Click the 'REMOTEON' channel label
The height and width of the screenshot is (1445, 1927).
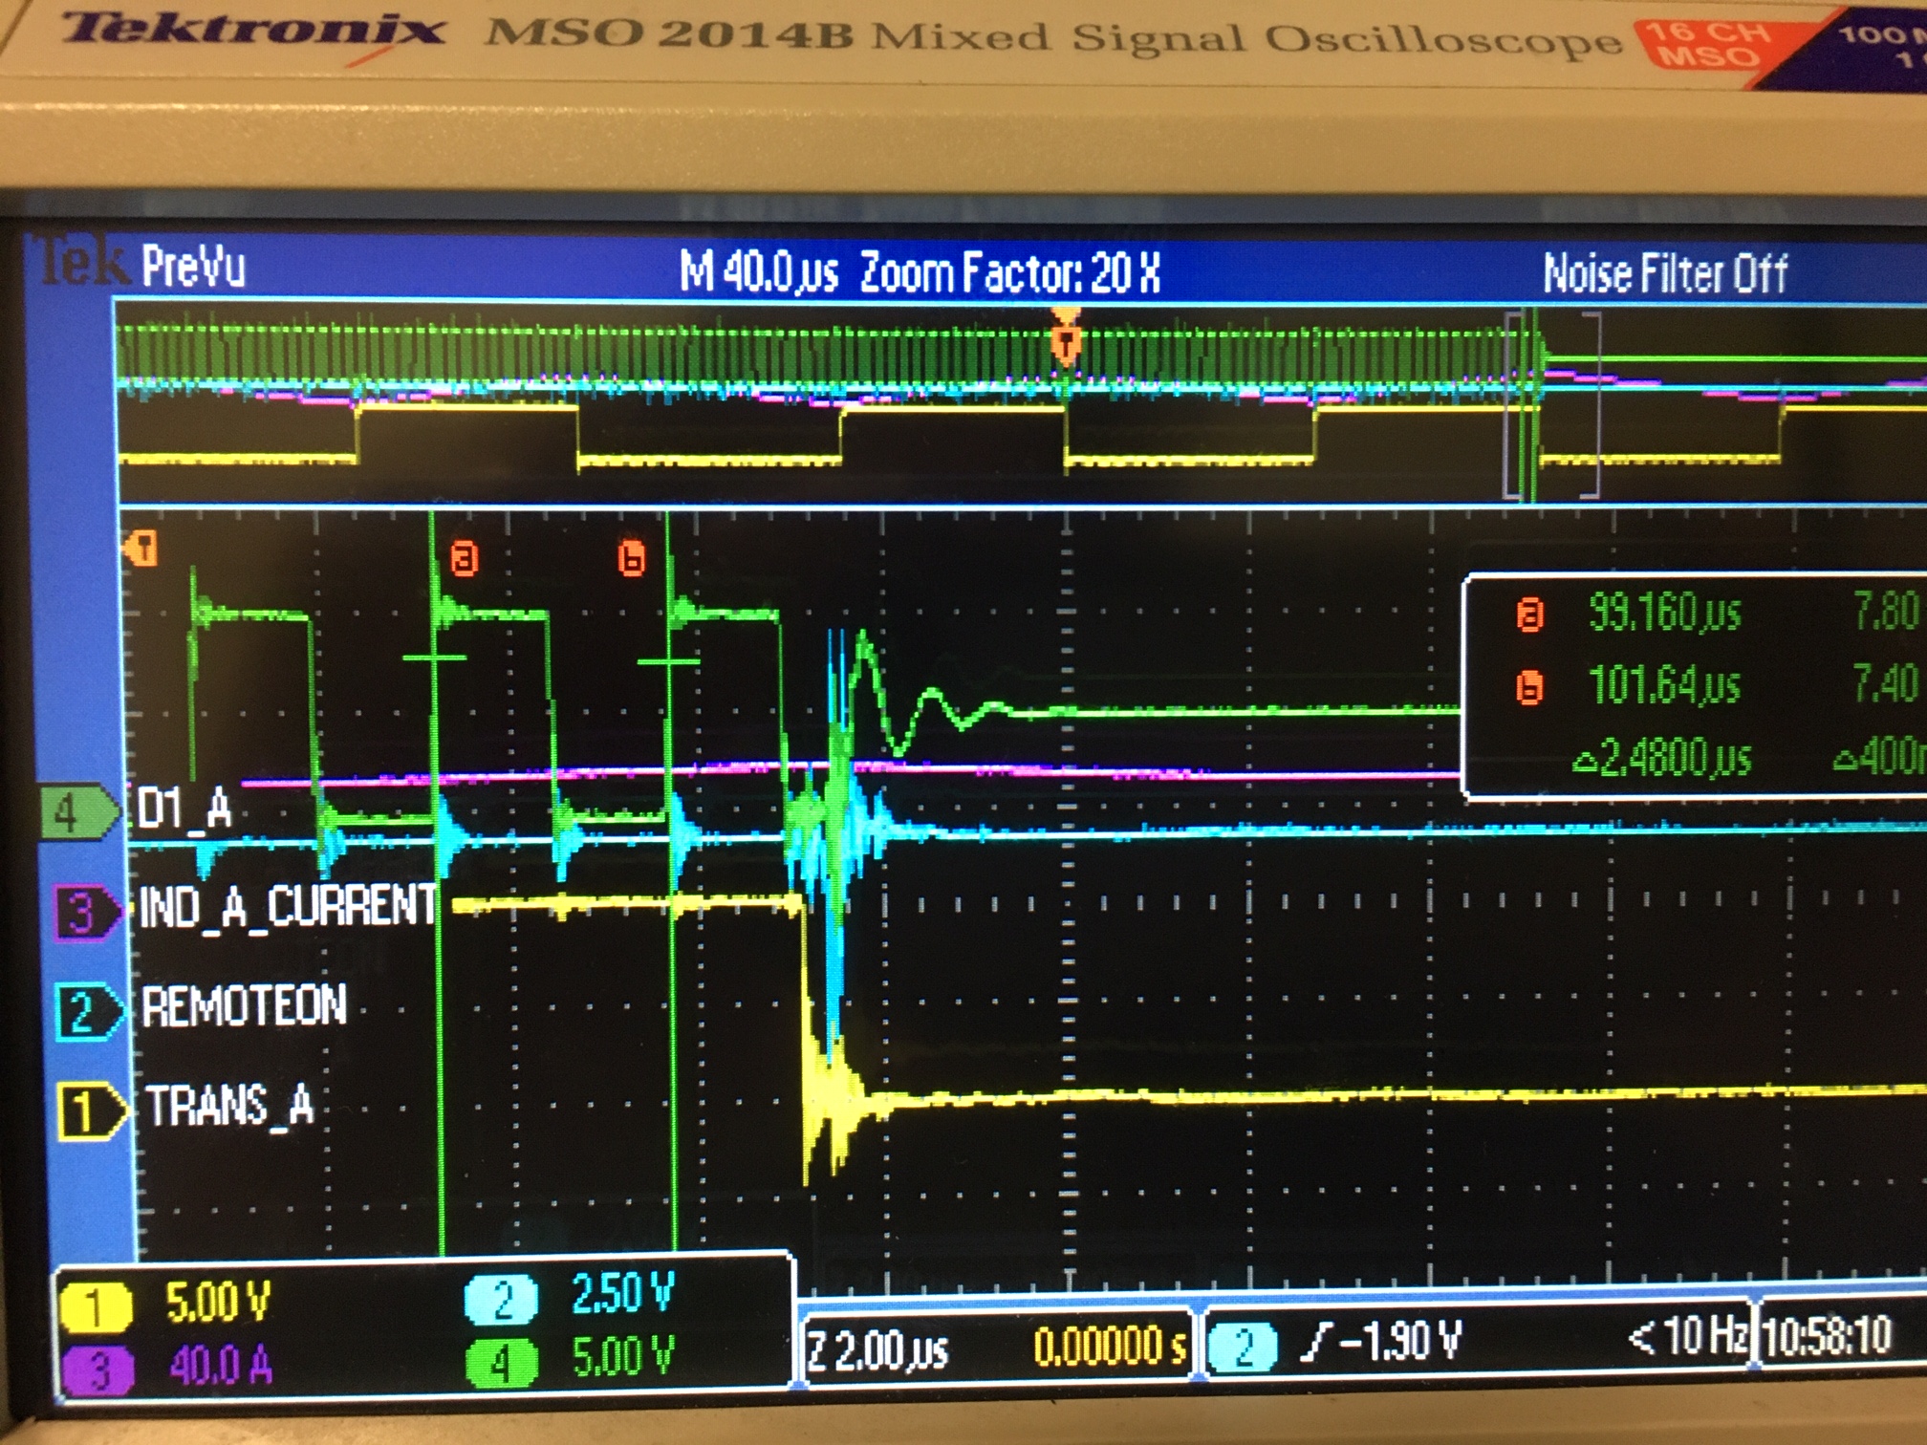pos(245,1006)
